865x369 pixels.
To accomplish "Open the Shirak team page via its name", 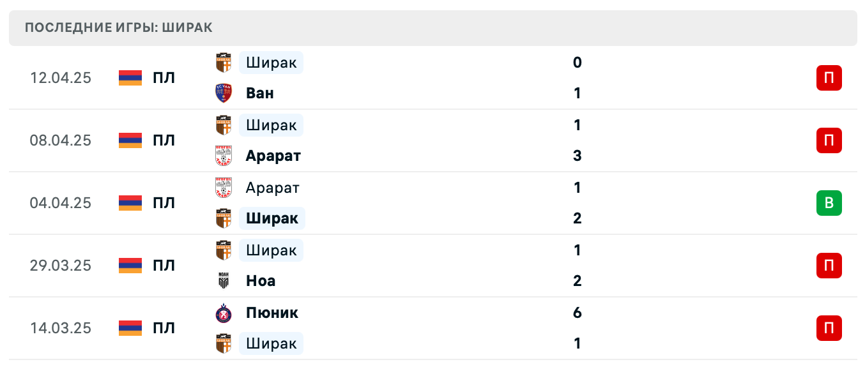I will click(x=271, y=63).
